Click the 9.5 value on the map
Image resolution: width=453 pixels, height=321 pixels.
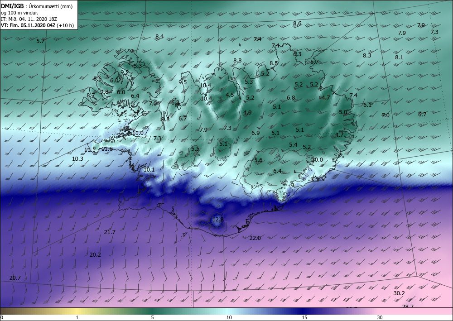tap(183, 82)
